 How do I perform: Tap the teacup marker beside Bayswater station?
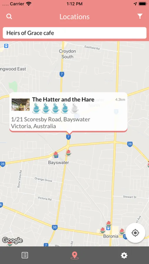pos(56,154)
